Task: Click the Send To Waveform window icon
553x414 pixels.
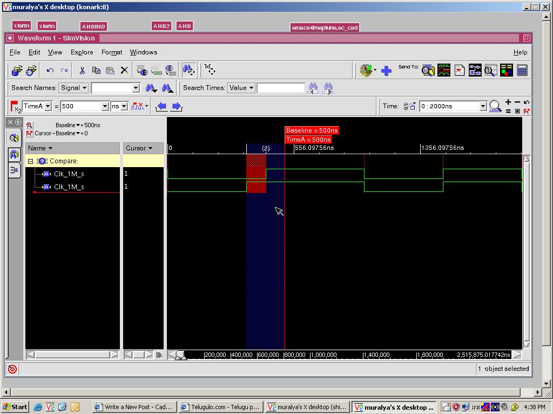Action: click(444, 70)
